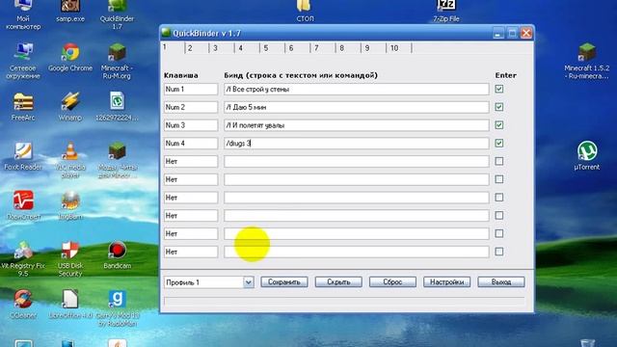Click the Сохранить button

[x=284, y=282]
